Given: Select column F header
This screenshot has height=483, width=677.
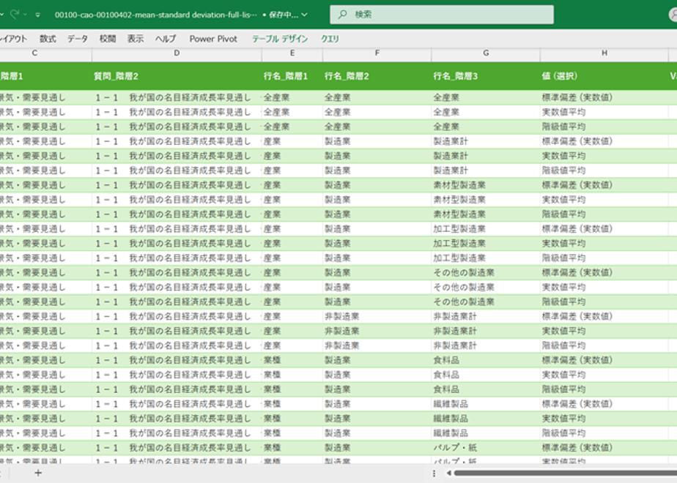Looking at the screenshot, I should coord(377,53).
